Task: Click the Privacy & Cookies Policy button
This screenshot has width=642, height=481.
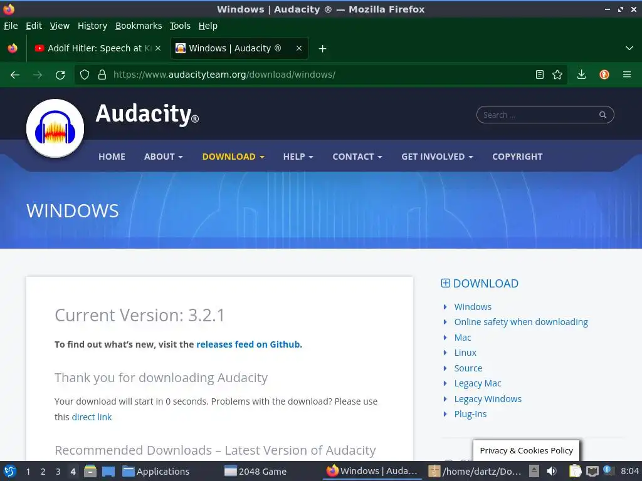Action: 526,450
